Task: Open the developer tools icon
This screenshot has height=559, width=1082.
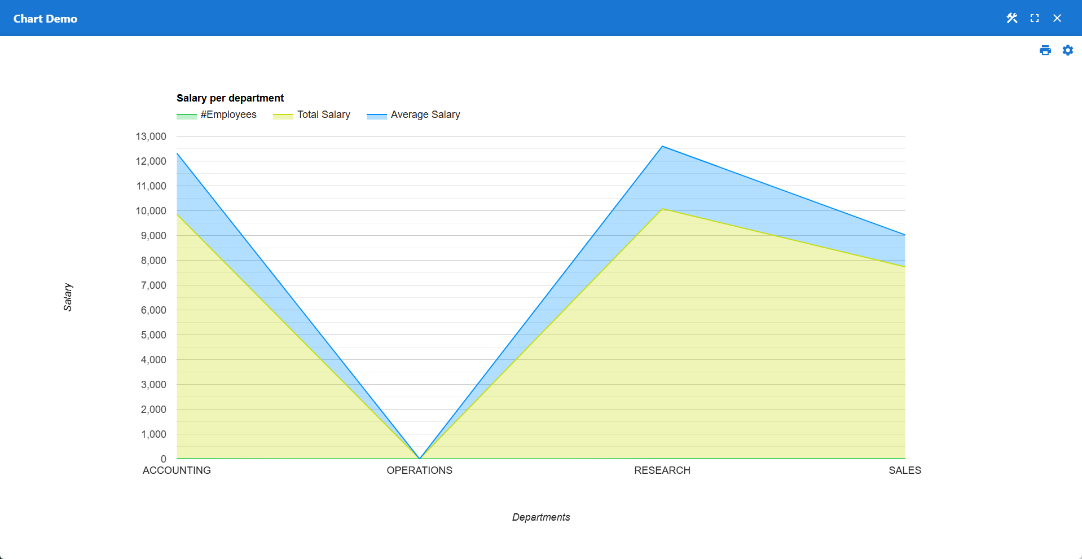Action: coord(1011,18)
